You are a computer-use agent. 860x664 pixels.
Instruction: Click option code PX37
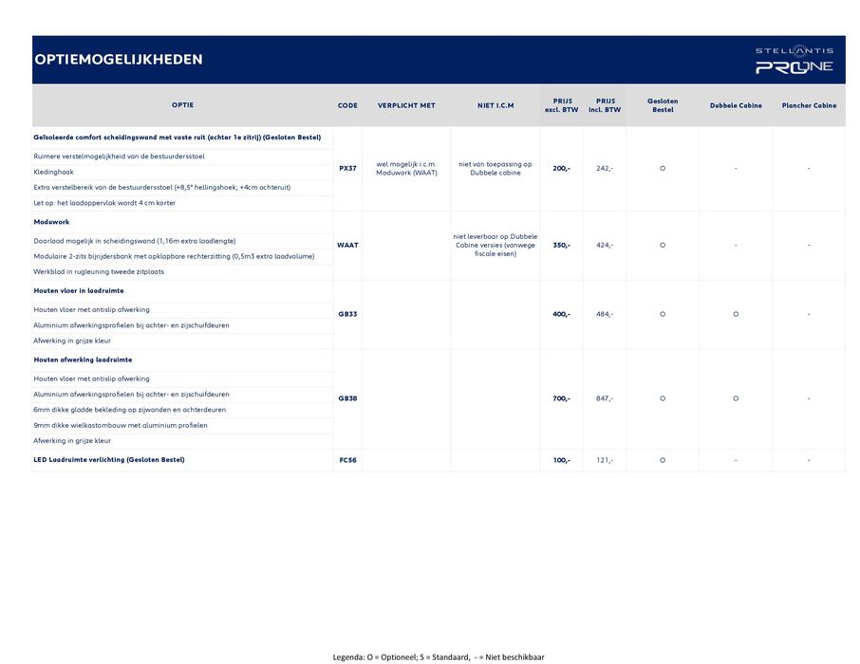347,168
